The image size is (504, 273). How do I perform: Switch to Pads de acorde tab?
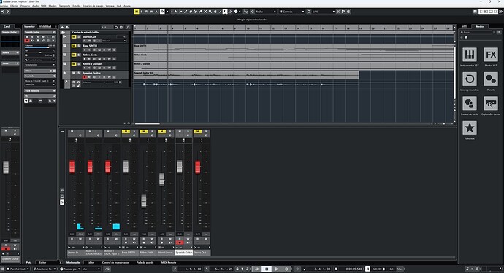[x=145, y=262]
